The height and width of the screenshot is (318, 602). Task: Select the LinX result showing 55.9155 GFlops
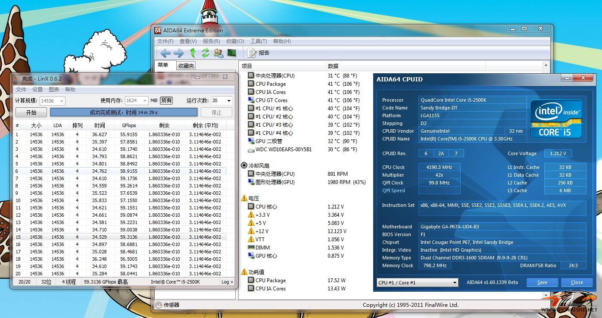(119, 134)
